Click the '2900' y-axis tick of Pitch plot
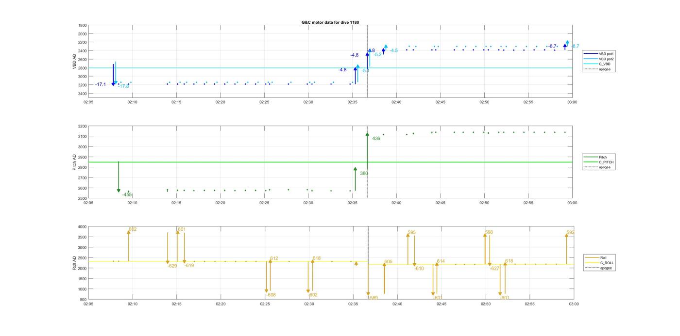The height and width of the screenshot is (336, 680). pyautogui.click(x=83, y=157)
